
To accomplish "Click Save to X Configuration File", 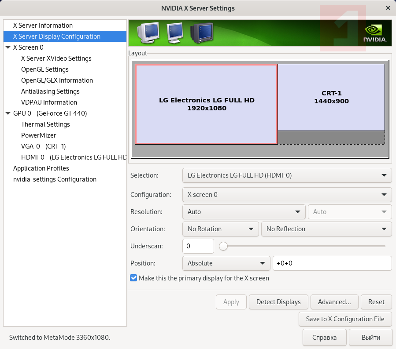I will (345, 319).
